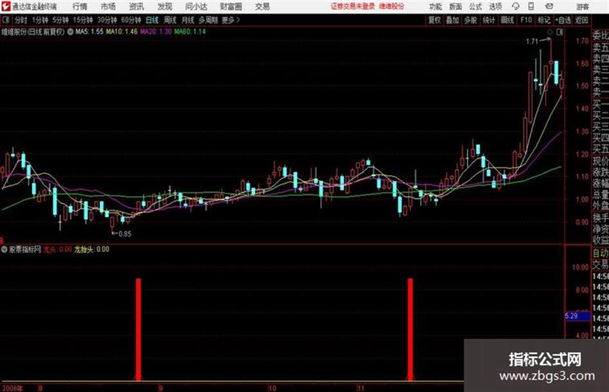The width and height of the screenshot is (609, 392).
Task: Click the 现价 row in right sidebar
Action: 601,161
